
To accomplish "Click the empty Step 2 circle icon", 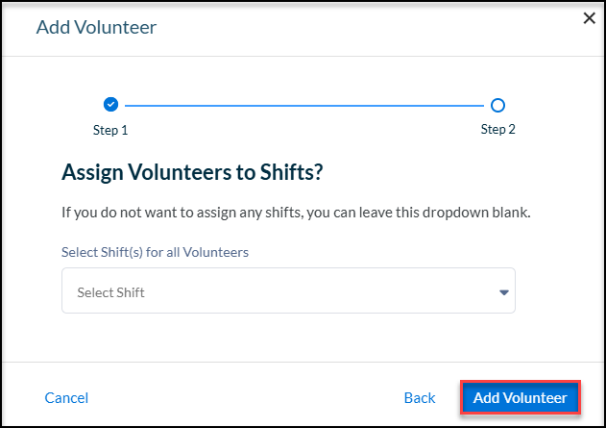I will click(x=497, y=105).
